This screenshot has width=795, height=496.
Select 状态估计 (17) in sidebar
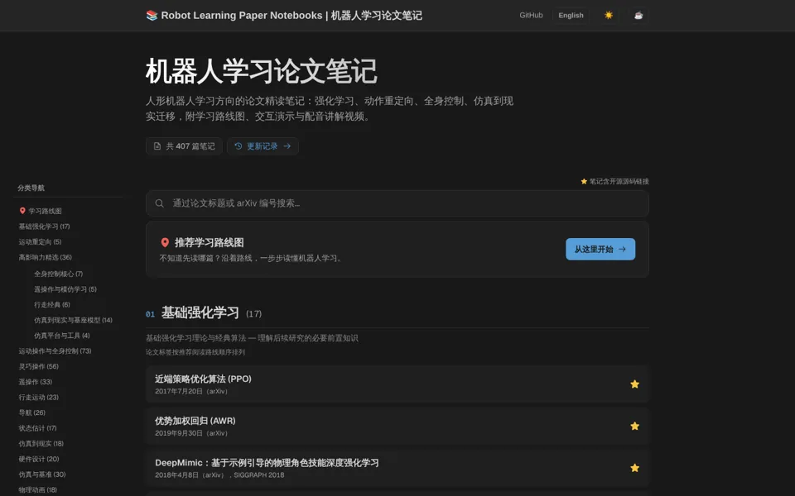[37, 428]
